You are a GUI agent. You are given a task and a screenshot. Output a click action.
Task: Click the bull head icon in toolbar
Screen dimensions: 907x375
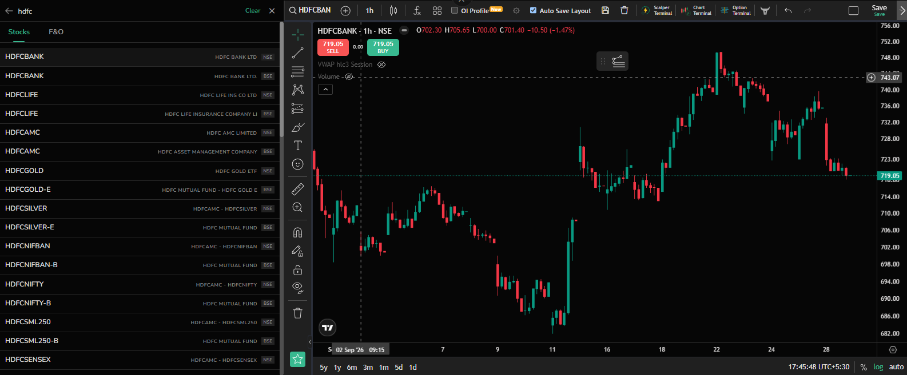pyautogui.click(x=765, y=10)
